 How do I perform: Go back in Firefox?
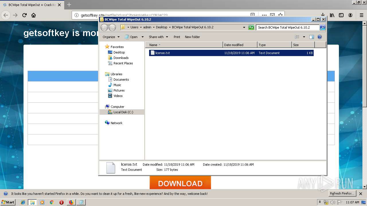6,15
